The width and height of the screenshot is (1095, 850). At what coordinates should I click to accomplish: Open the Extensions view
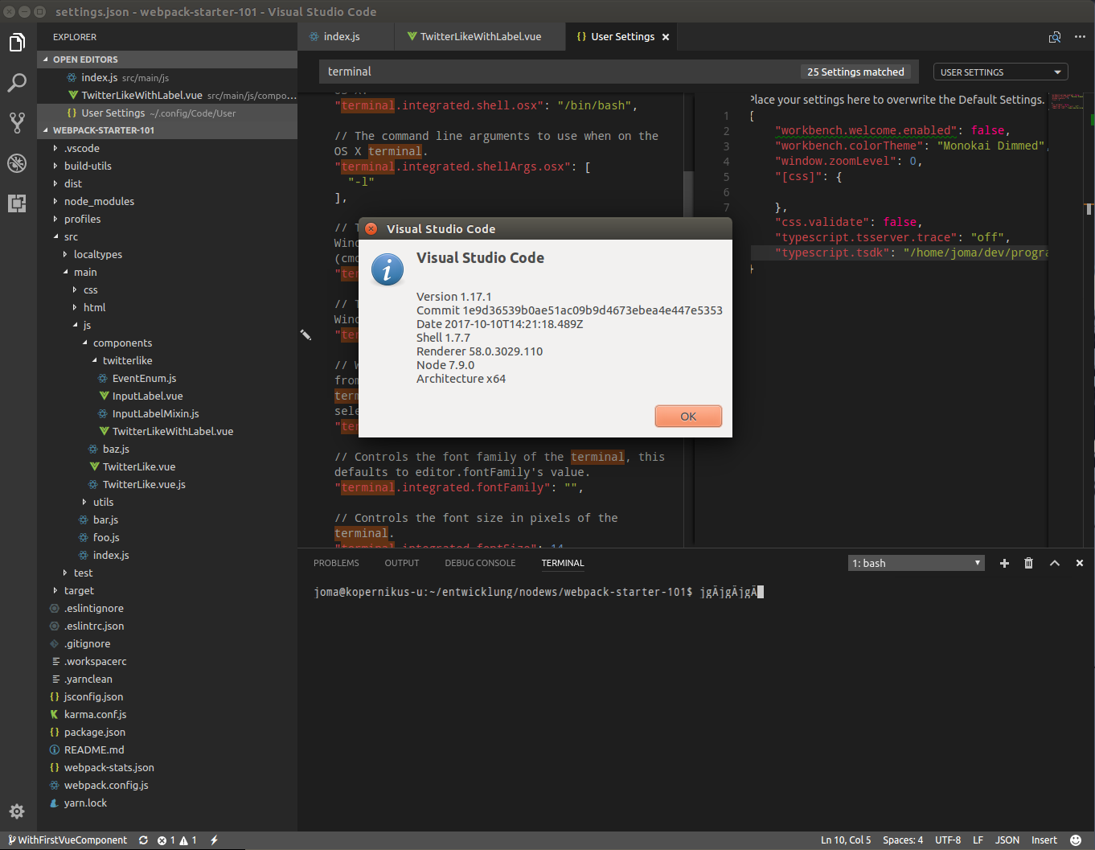pyautogui.click(x=17, y=203)
